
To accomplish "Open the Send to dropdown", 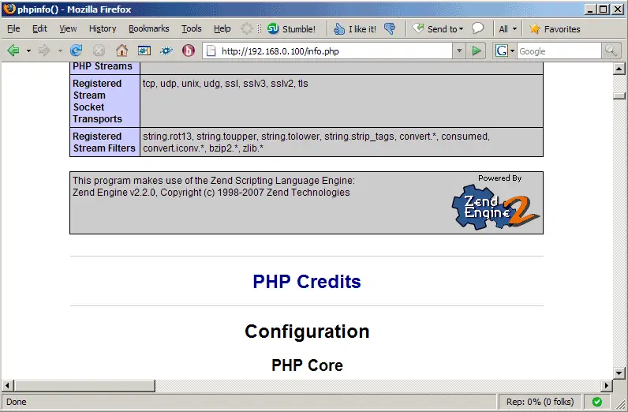I will coord(438,29).
